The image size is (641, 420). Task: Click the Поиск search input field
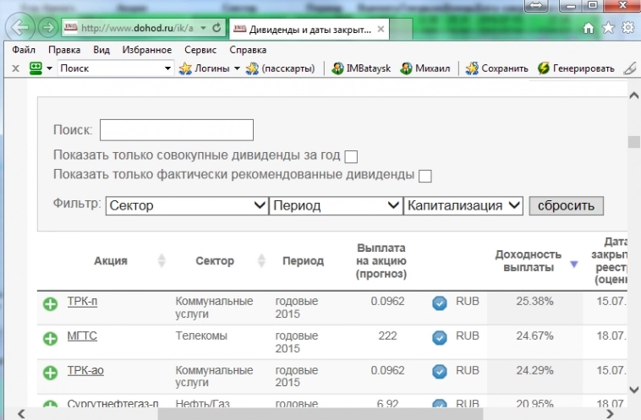(176, 130)
